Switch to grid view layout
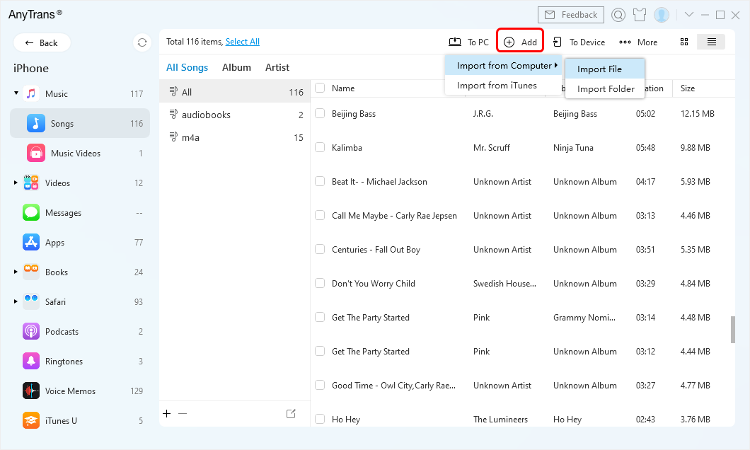 [x=684, y=42]
